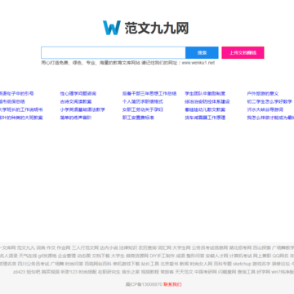294x294 pixels.
Task: Click the blue 搜索 search button
Action: [202, 52]
